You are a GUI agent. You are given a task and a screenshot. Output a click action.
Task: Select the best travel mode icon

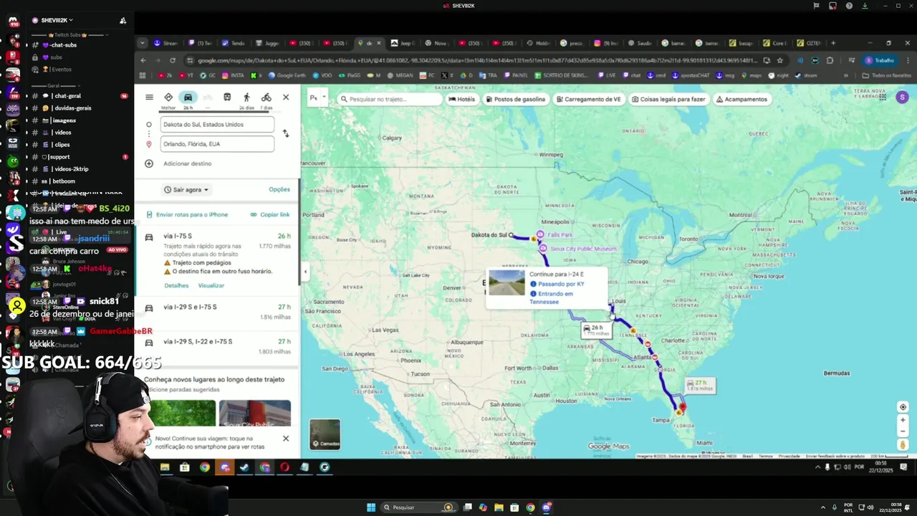(168, 97)
